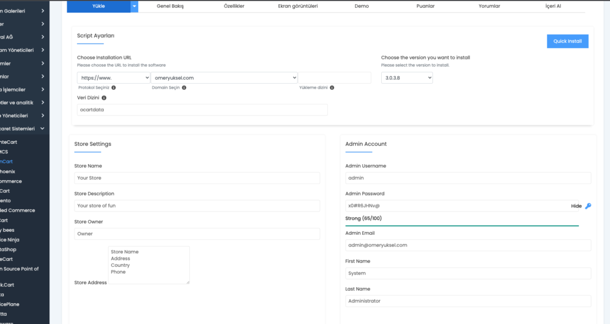Click the Strong (65/100) strength text
610x324 pixels.
(363, 218)
